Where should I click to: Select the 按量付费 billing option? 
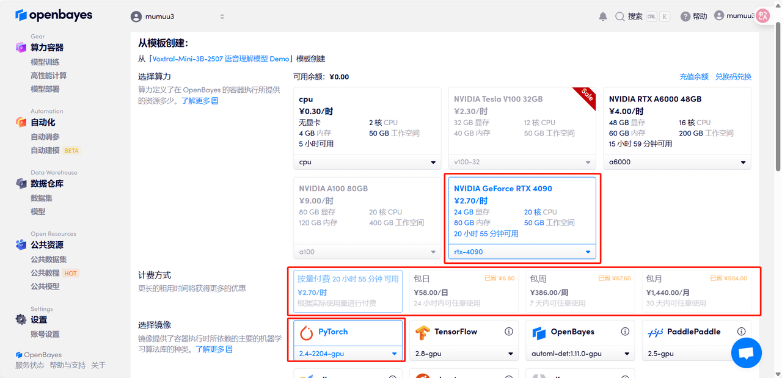point(348,291)
